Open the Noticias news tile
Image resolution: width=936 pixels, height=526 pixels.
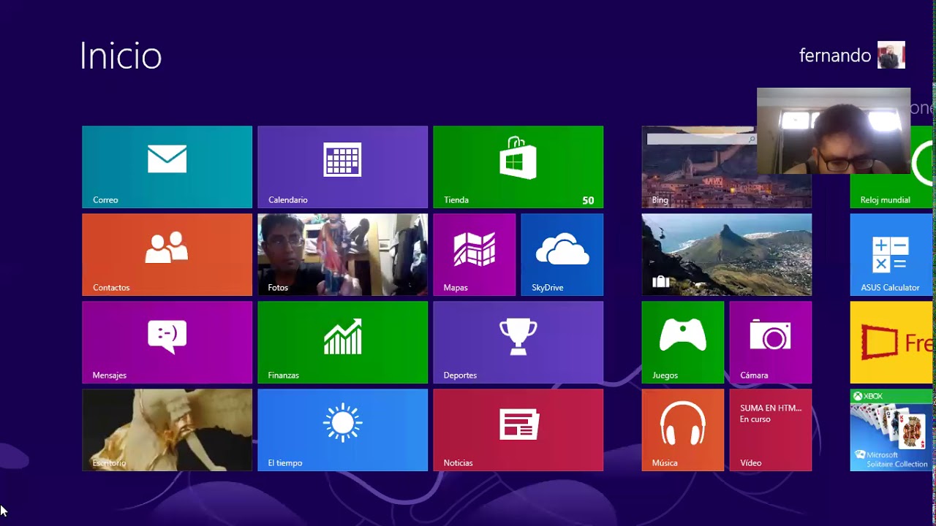(518, 430)
